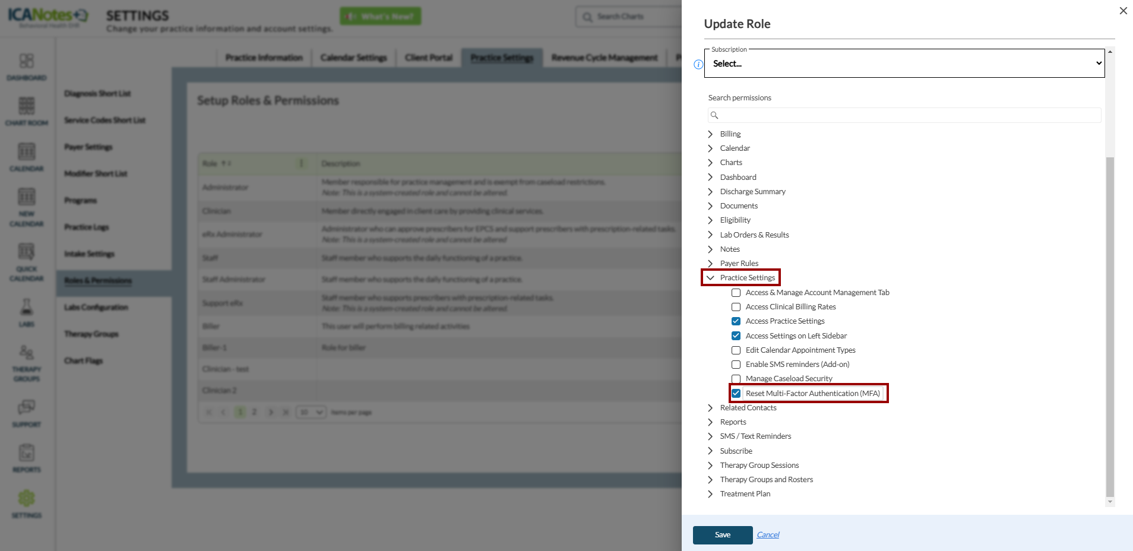Expand the Dashboard permissions group in the tree
Screen dimensions: 1133x551
[x=710, y=177]
